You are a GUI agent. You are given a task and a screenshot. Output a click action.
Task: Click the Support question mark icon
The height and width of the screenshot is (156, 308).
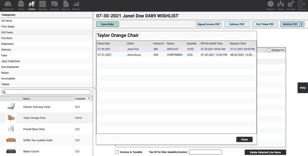(270, 5)
